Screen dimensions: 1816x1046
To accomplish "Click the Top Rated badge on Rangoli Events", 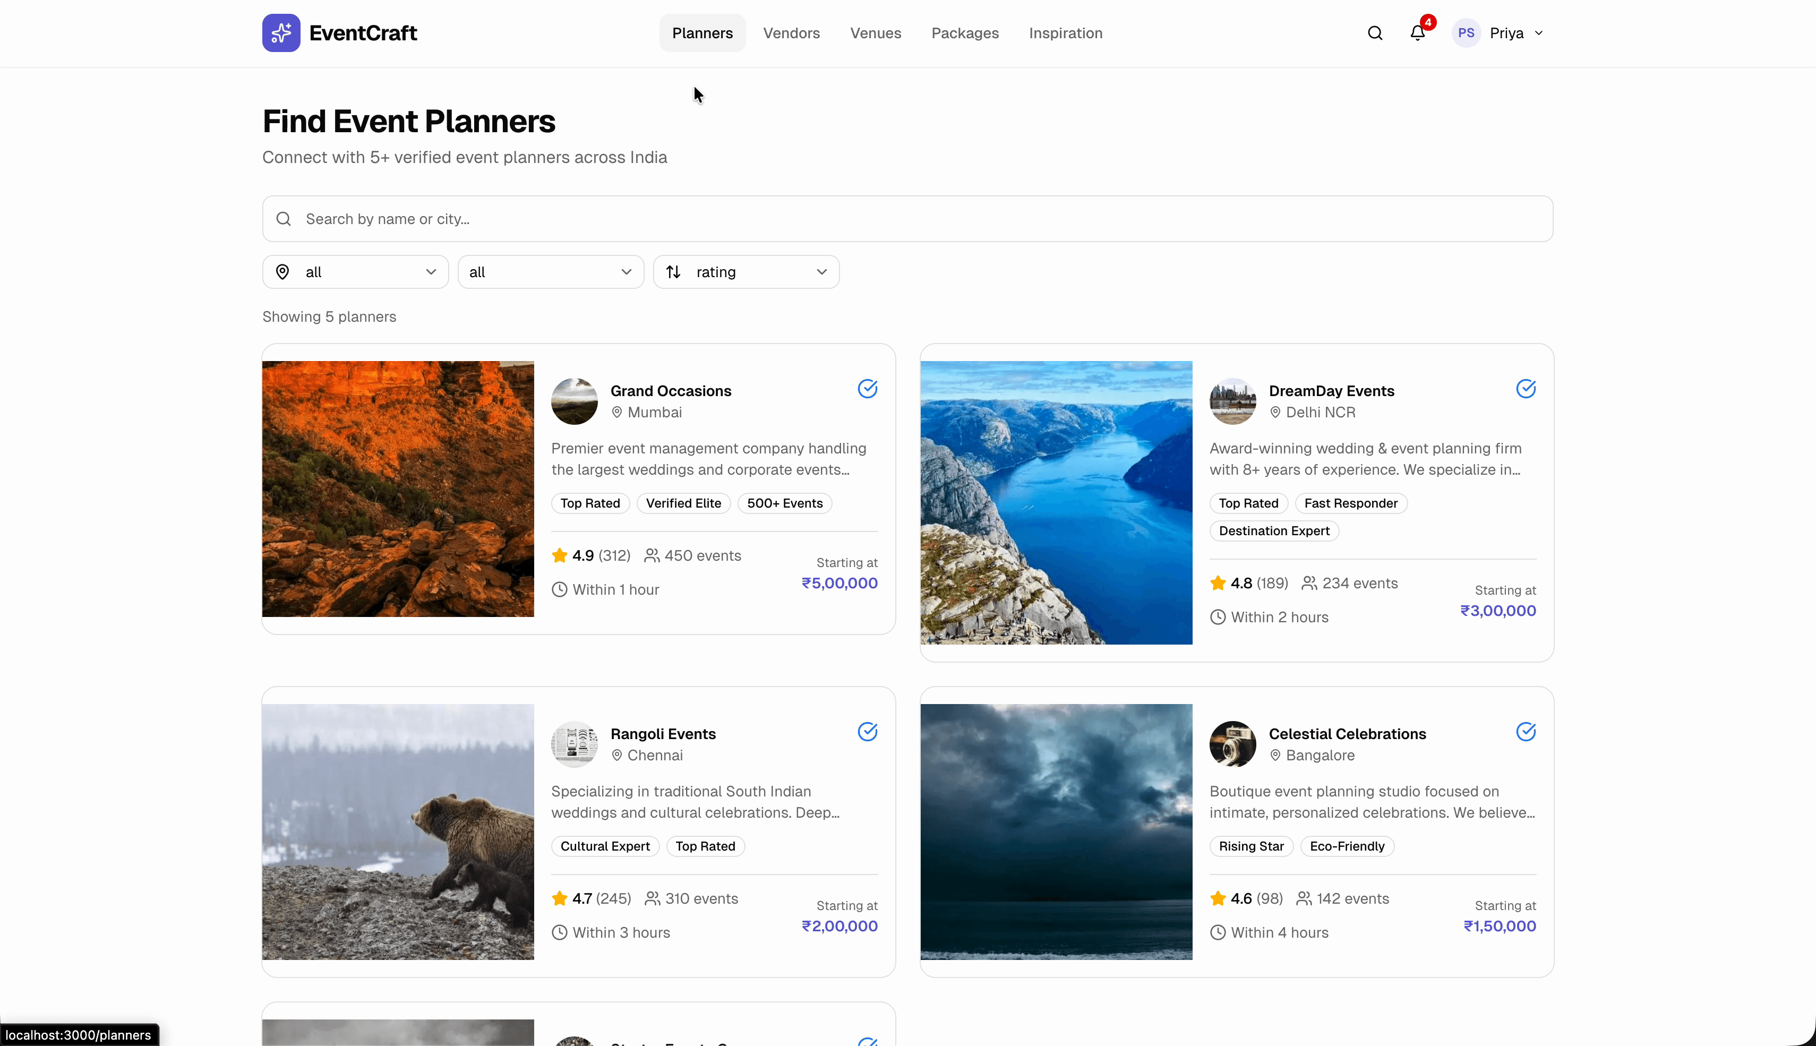I will pyautogui.click(x=705, y=846).
